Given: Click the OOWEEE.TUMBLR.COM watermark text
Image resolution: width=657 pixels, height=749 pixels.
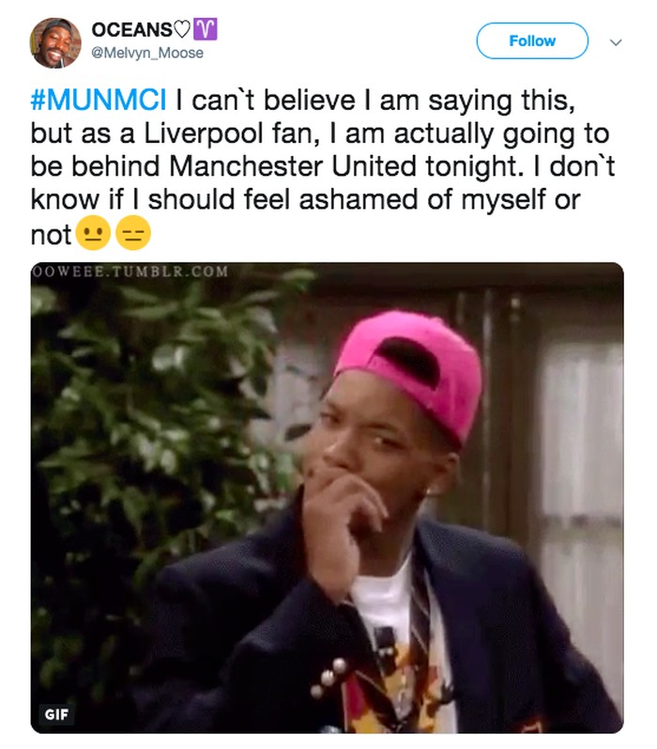Looking at the screenshot, I should click(130, 272).
